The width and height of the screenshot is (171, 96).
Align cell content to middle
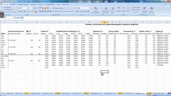(43, 8)
